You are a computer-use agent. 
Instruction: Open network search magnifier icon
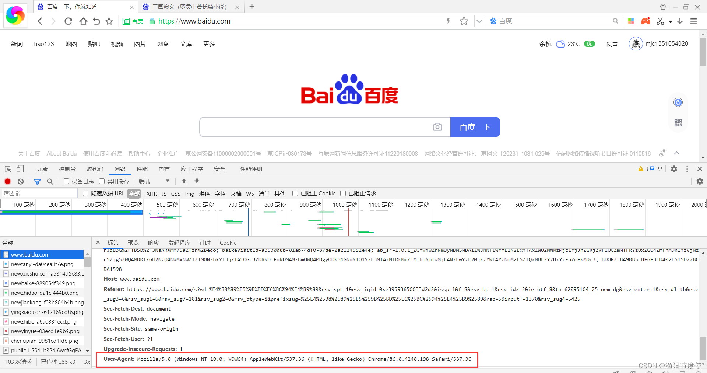pos(50,181)
